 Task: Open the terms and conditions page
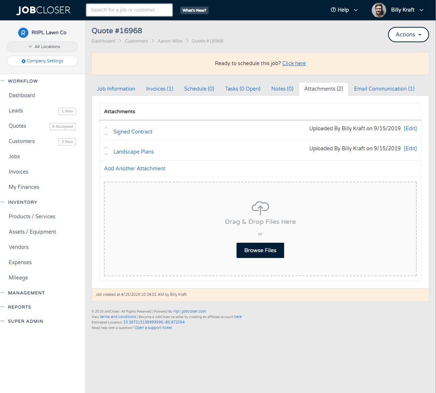118,317
